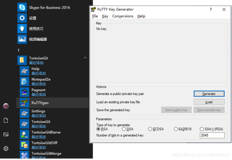Screen dimensions: 232x160
Task: Open the 视频编辑器 app icon
Action: point(22,39)
